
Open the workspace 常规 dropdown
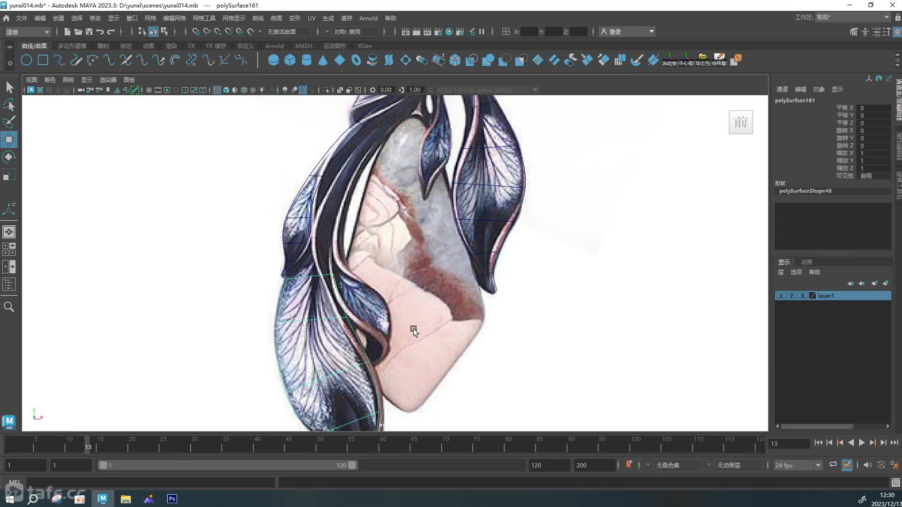[853, 17]
